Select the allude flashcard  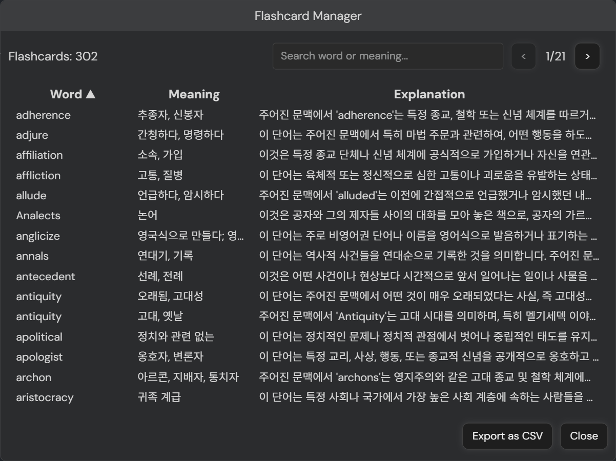pyautogui.click(x=31, y=196)
